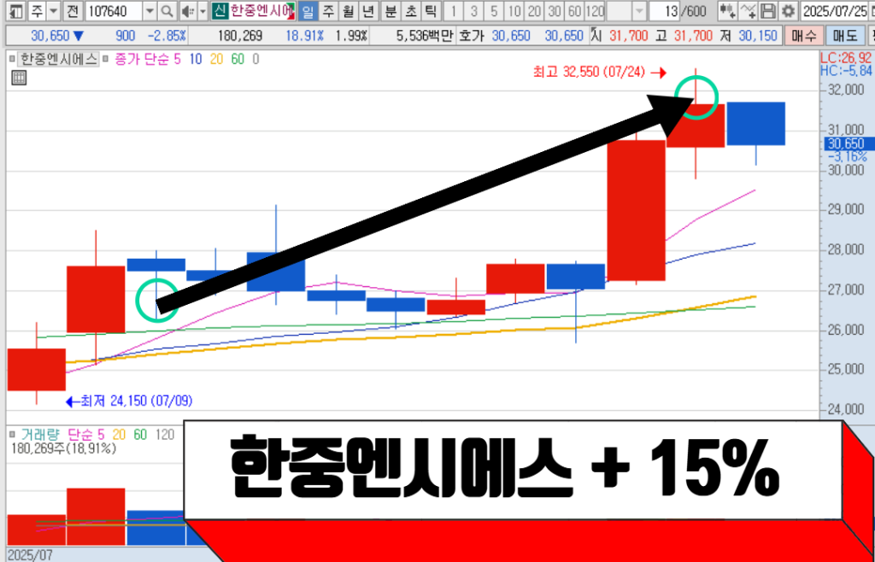
Task: Save chart settings with the floppy disk icon
Action: (x=769, y=10)
